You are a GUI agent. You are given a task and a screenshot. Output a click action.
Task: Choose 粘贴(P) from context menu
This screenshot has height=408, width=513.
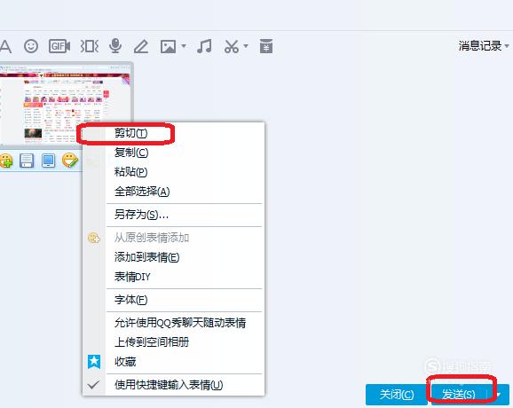(x=173, y=172)
